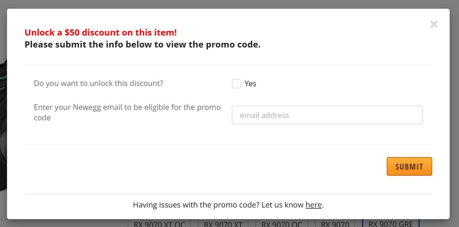Screen dimensions: 459x227
Task: Submit the discount form
Action: [x=409, y=166]
